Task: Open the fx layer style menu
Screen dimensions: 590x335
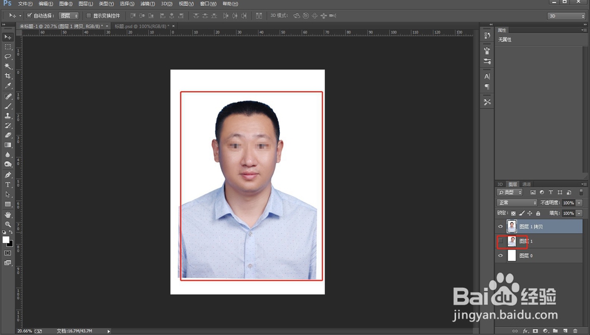Action: pos(526,331)
